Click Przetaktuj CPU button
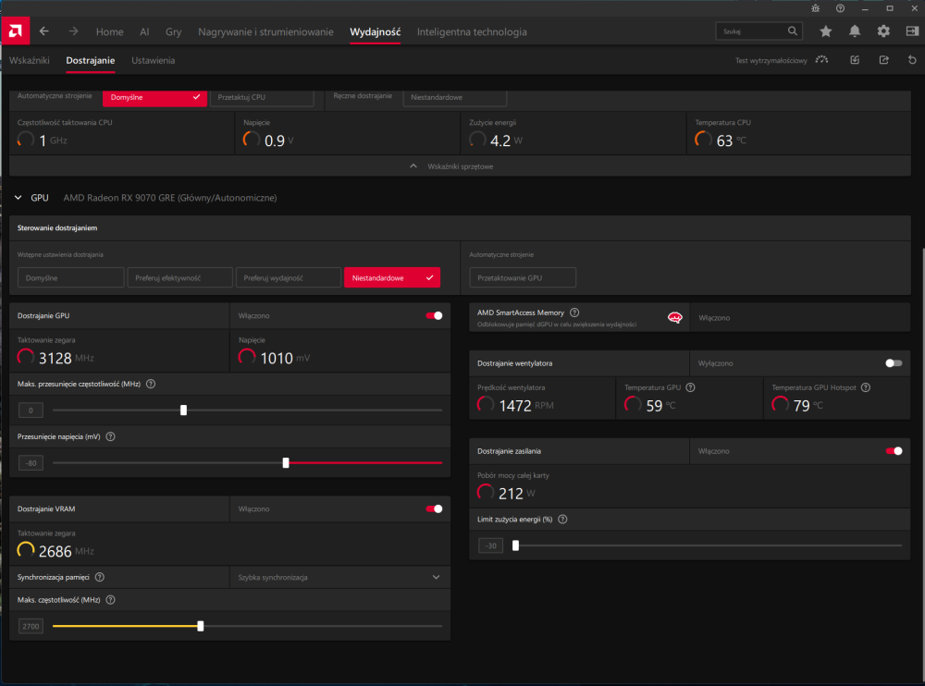The width and height of the screenshot is (925, 686). pyautogui.click(x=262, y=97)
